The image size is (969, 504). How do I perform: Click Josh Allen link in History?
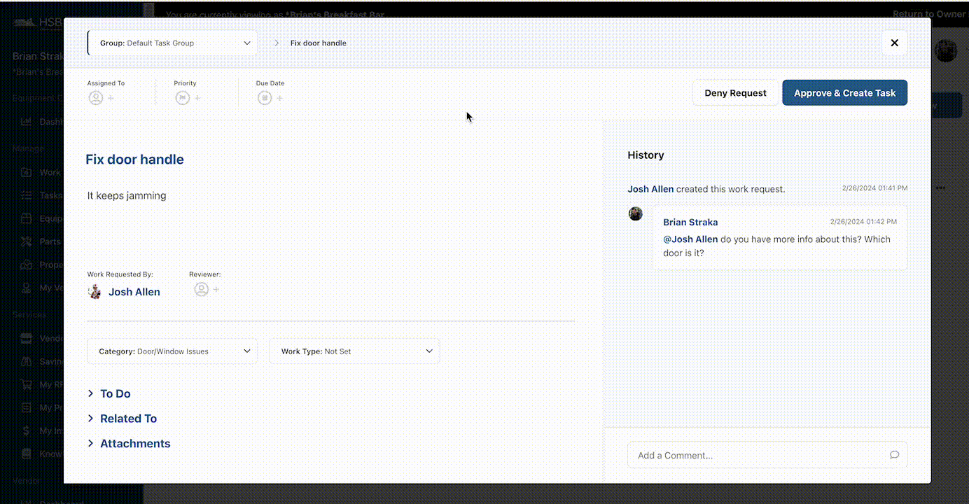tap(650, 189)
